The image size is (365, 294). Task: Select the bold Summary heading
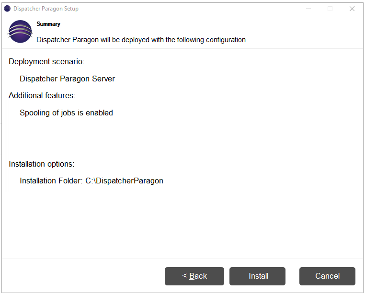48,24
